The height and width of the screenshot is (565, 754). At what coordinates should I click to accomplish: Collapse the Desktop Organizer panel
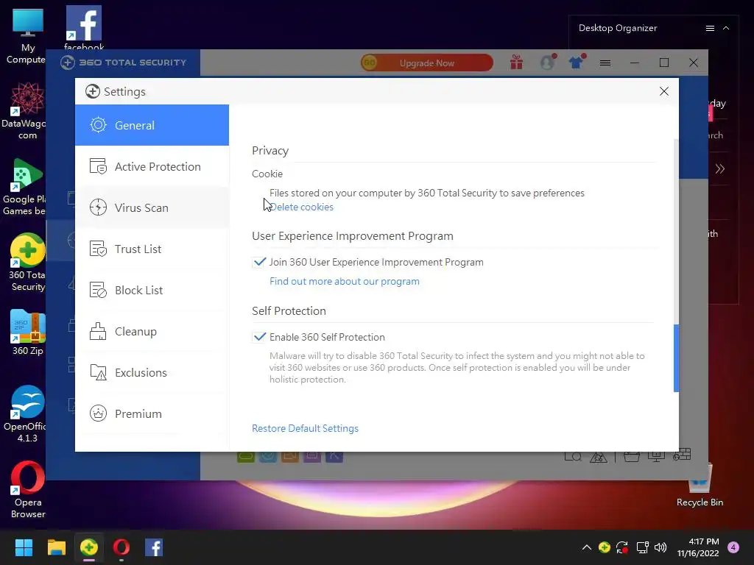726,29
